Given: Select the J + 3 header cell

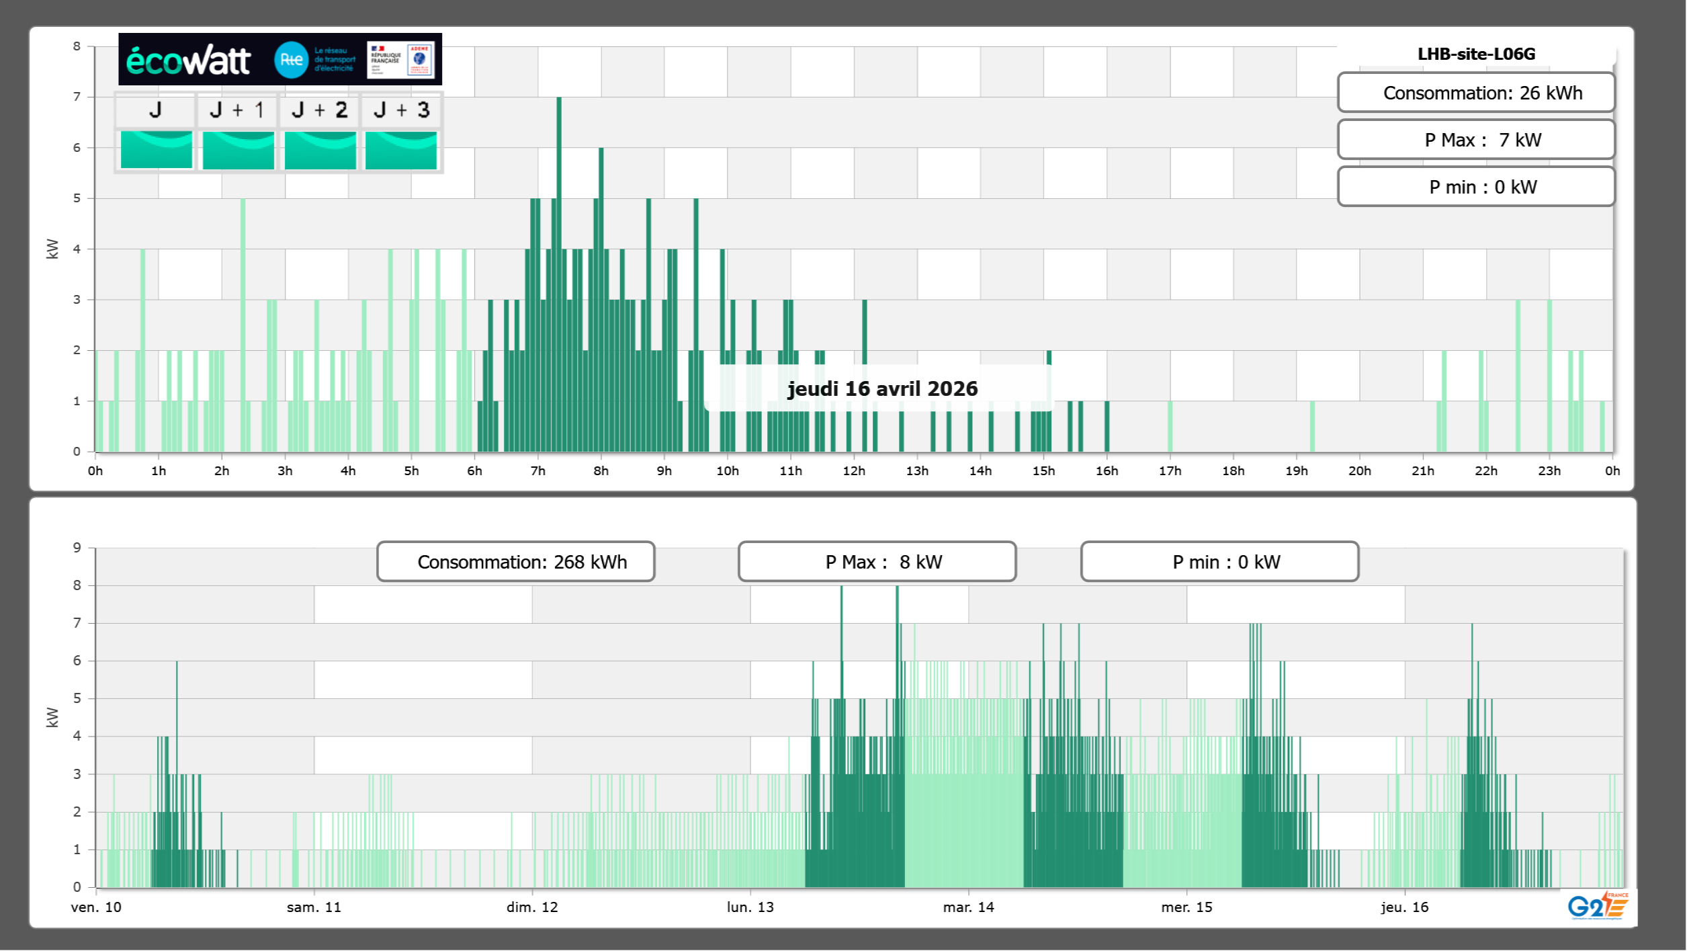Looking at the screenshot, I should tap(401, 110).
